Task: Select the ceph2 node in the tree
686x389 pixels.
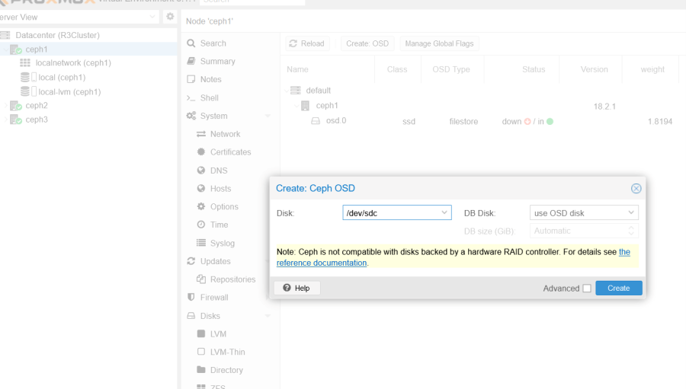Action: pyautogui.click(x=36, y=105)
